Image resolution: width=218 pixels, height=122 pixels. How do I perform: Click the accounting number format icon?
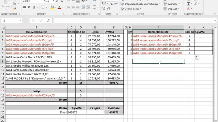tap(104, 4)
